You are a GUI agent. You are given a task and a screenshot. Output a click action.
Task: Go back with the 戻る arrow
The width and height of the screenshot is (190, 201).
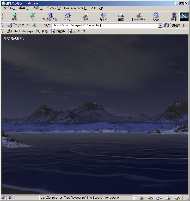[15, 17]
